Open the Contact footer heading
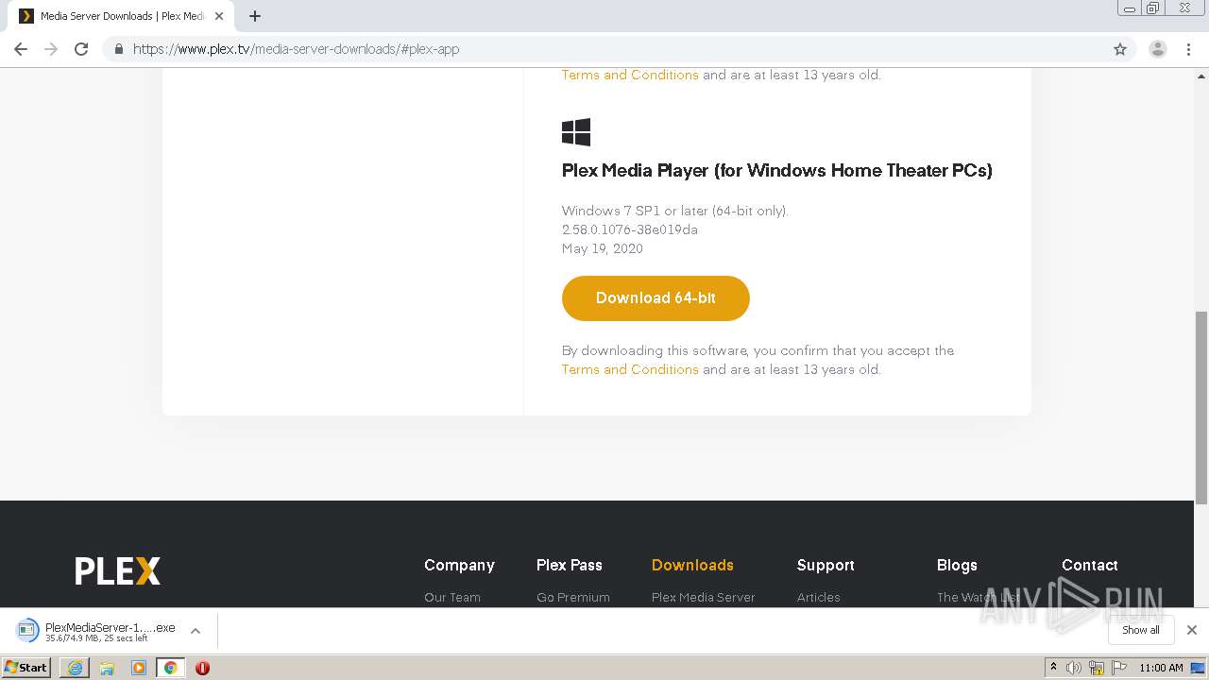Viewport: 1209px width, 680px height. point(1090,565)
